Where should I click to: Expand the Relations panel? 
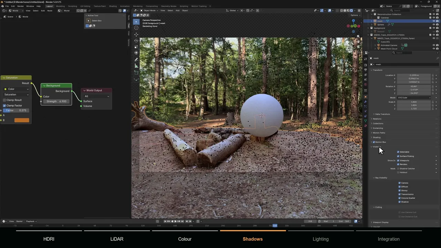[x=376, y=119]
